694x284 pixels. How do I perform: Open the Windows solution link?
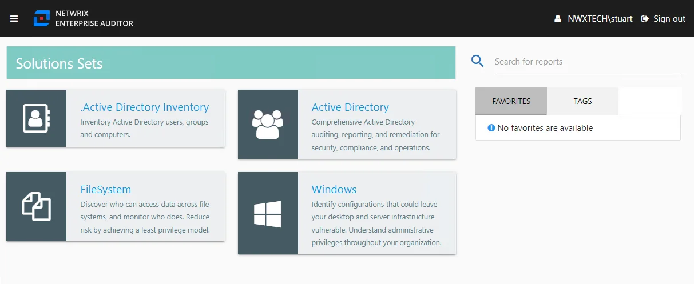click(x=334, y=189)
